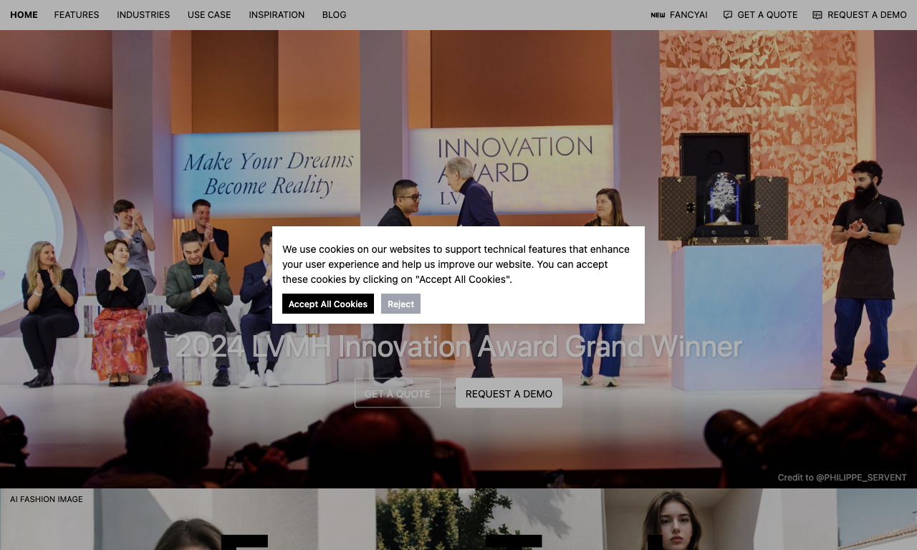Reject cookies in the banner

(400, 304)
